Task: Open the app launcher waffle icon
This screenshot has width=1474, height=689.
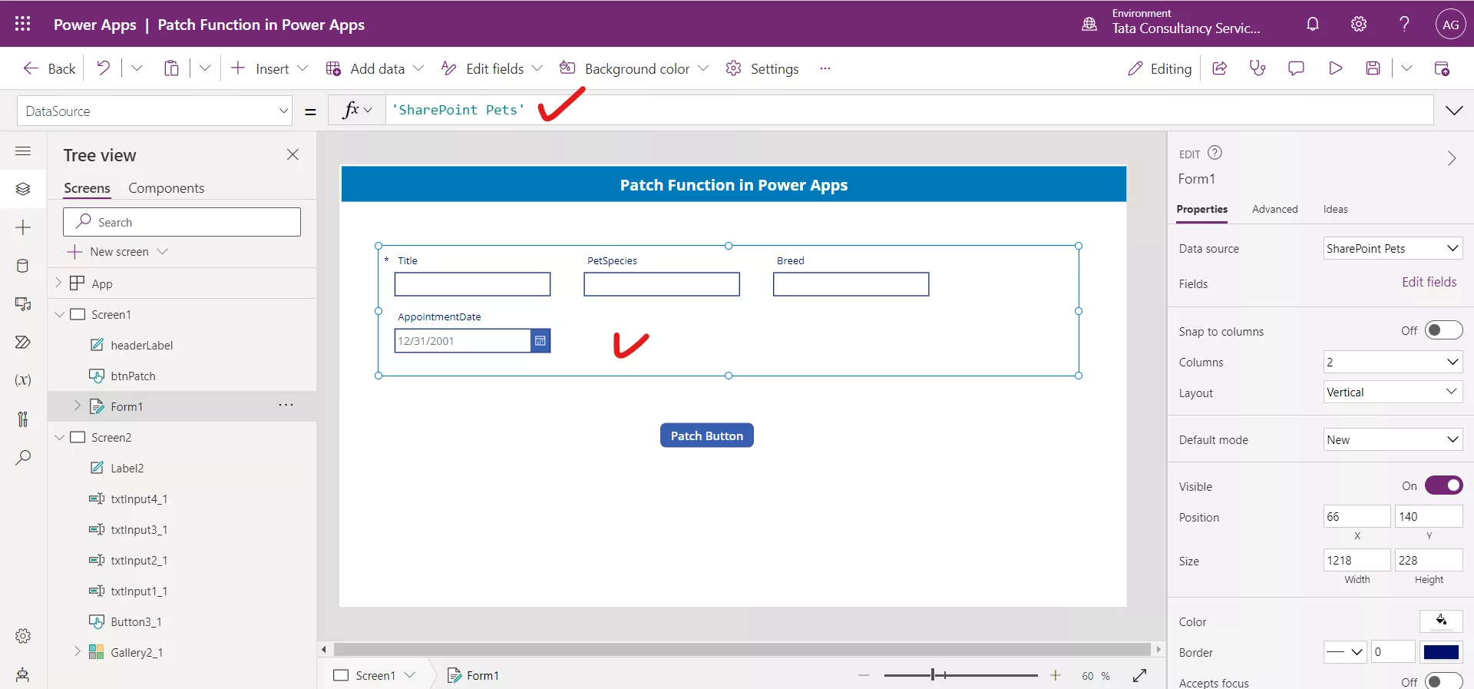Action: pos(22,24)
